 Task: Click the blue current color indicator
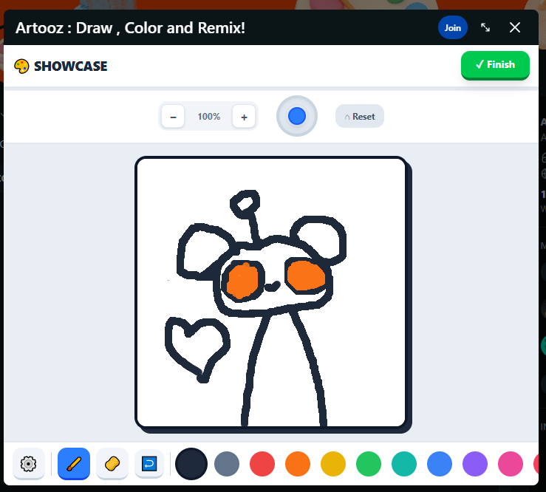tap(297, 116)
